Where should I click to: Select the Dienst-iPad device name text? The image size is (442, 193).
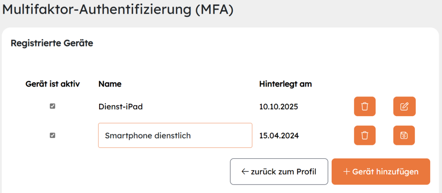tap(120, 107)
